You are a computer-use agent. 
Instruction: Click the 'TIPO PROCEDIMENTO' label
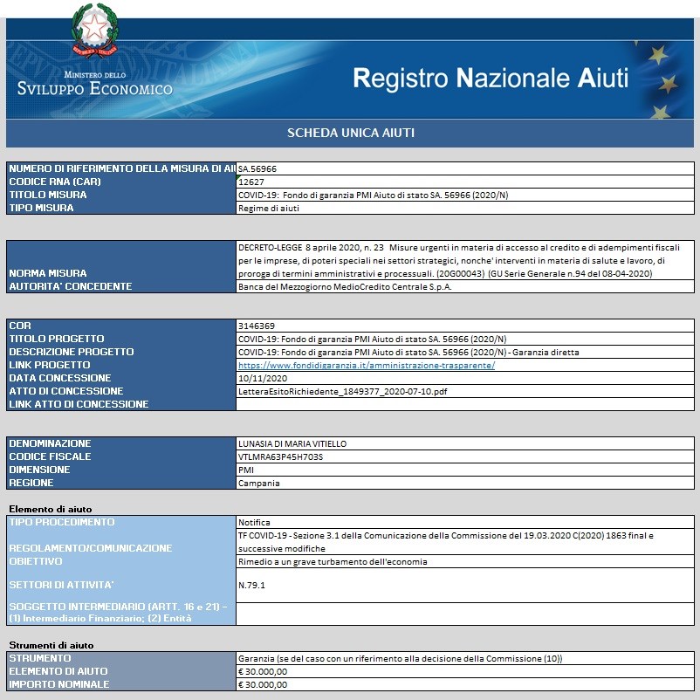[x=62, y=522]
